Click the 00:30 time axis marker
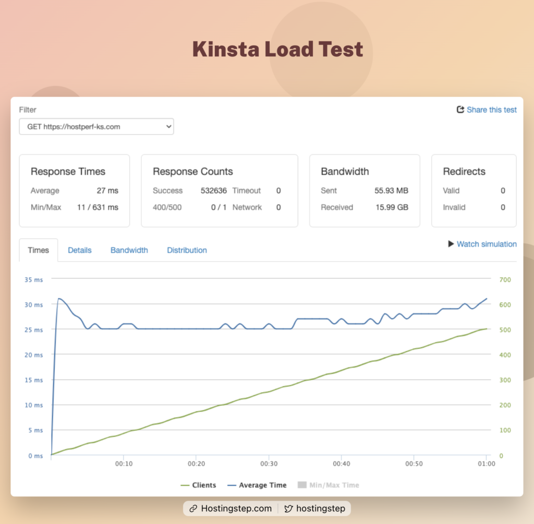The width and height of the screenshot is (534, 524). 269,464
